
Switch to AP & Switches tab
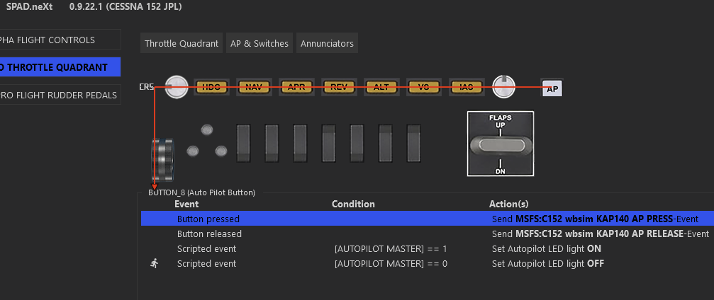(260, 43)
